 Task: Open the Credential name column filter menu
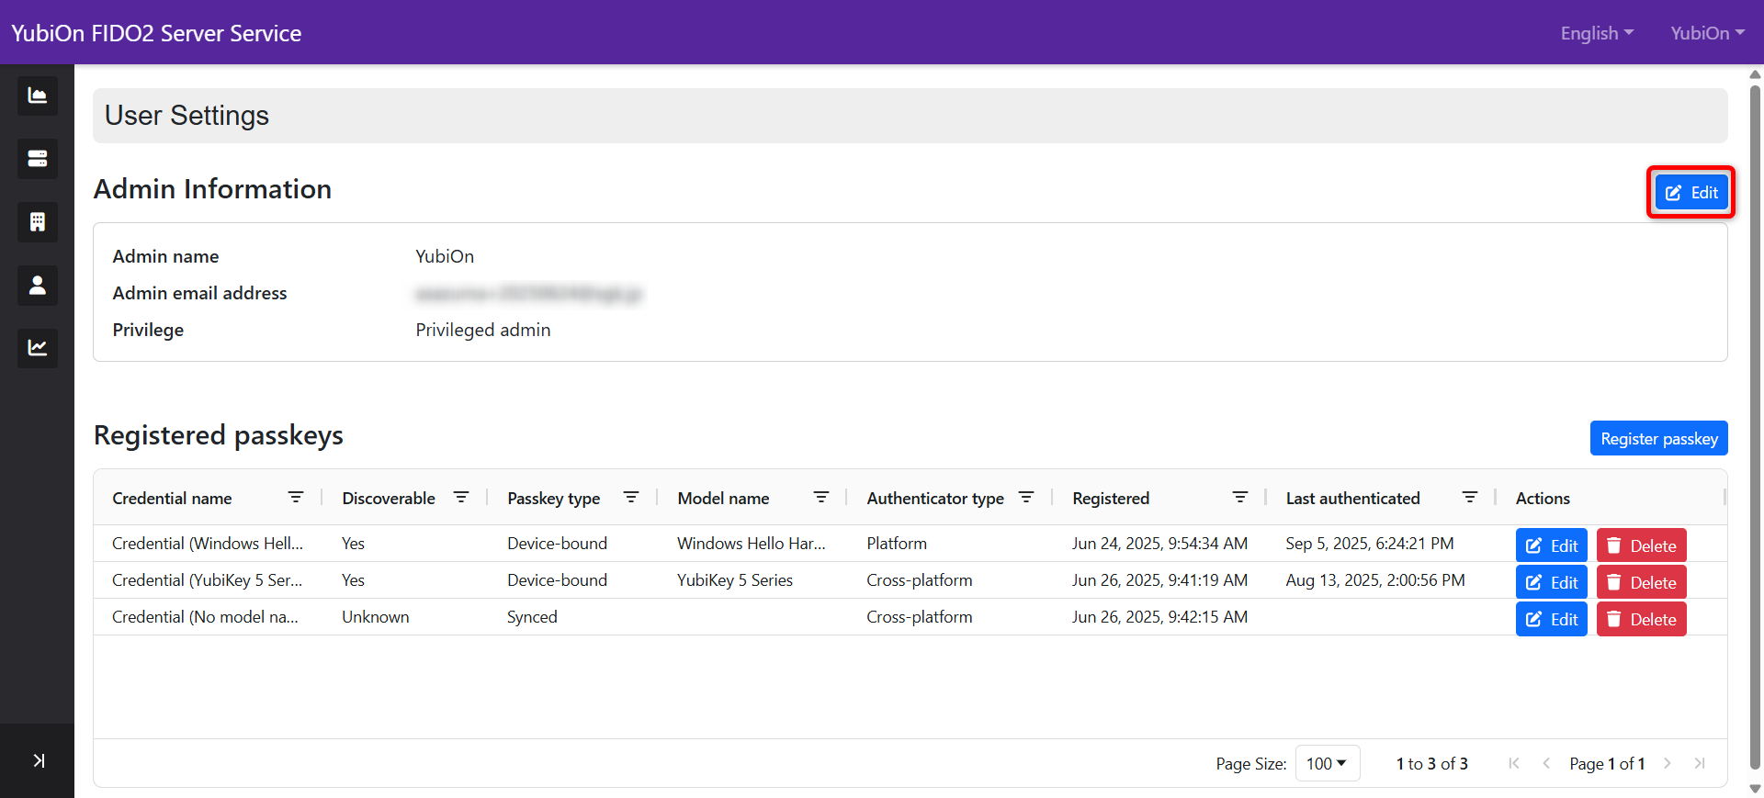(296, 497)
